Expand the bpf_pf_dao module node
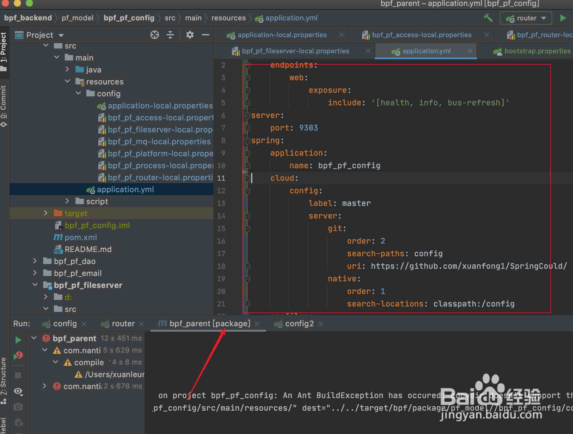This screenshot has height=434, width=573. [35, 261]
